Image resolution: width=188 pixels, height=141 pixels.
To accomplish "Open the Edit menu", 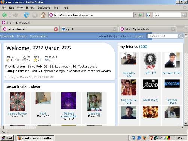I will tap(11, 8).
